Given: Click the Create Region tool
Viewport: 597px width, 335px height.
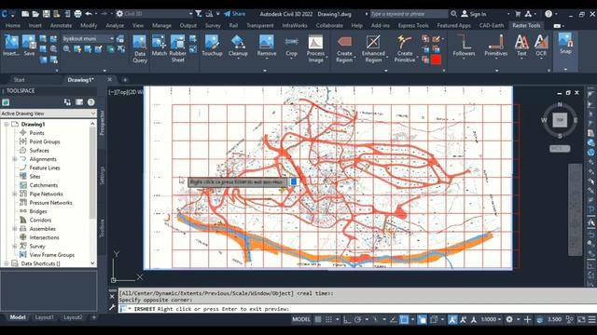Looking at the screenshot, I should (x=344, y=48).
